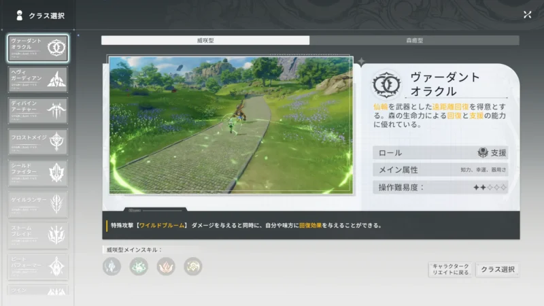The width and height of the screenshot is (544, 306).
Task: Close the class selection screen
Action: click(x=528, y=14)
